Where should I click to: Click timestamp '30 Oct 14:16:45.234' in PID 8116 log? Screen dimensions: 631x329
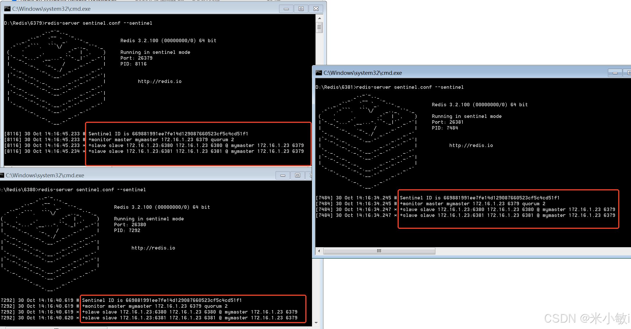[x=52, y=151]
